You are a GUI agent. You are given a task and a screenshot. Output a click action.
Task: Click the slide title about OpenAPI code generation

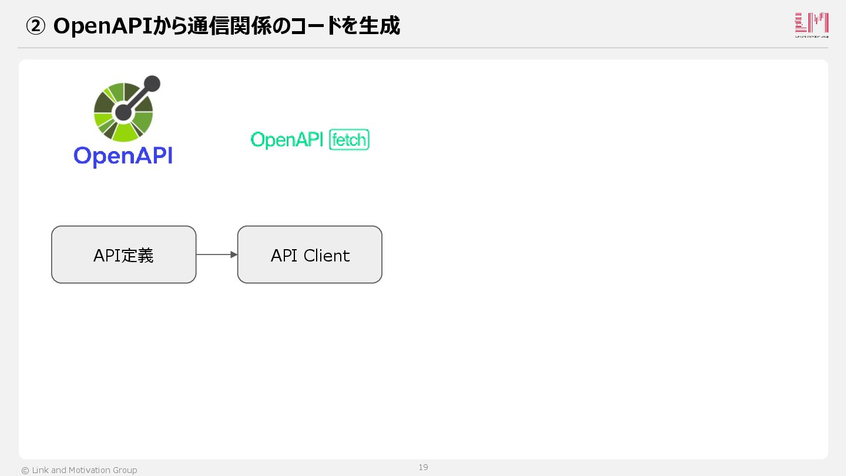(213, 26)
